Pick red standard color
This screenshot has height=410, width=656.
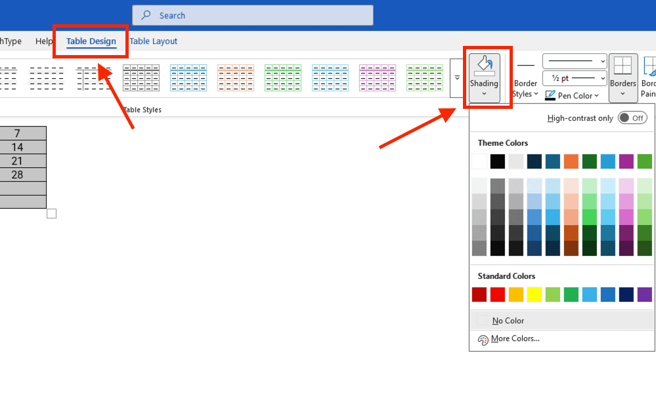pos(498,295)
